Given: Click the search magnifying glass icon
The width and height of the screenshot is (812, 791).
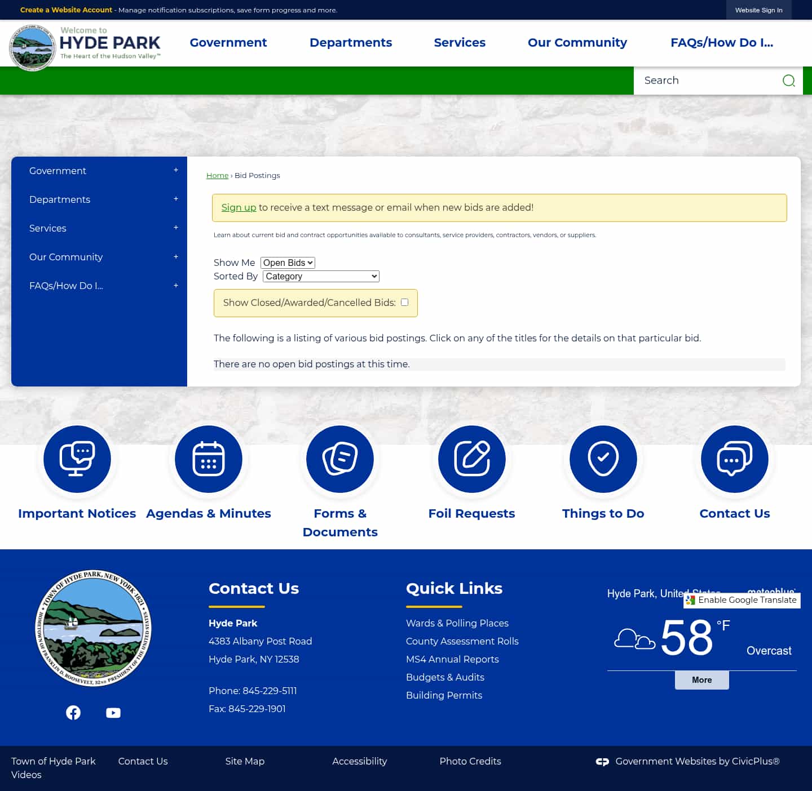Looking at the screenshot, I should point(788,81).
